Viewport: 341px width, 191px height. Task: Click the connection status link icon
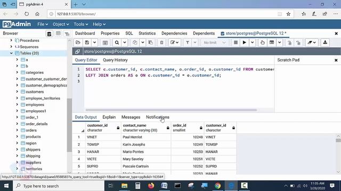pos(77,51)
